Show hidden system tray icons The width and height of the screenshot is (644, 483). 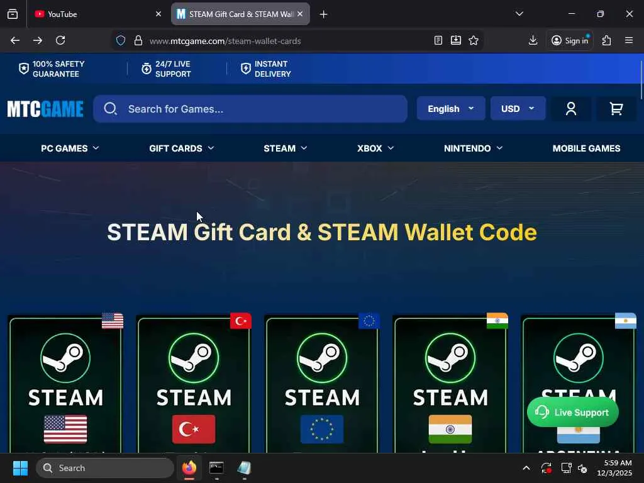pyautogui.click(x=526, y=468)
